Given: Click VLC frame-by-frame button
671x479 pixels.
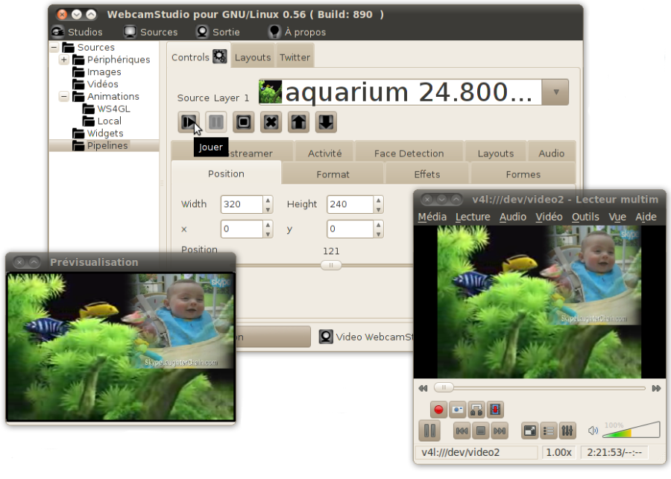Looking at the screenshot, I should point(495,410).
